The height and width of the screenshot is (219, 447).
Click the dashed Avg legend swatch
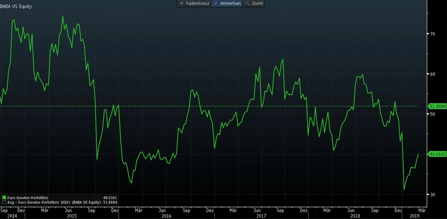[4, 202]
